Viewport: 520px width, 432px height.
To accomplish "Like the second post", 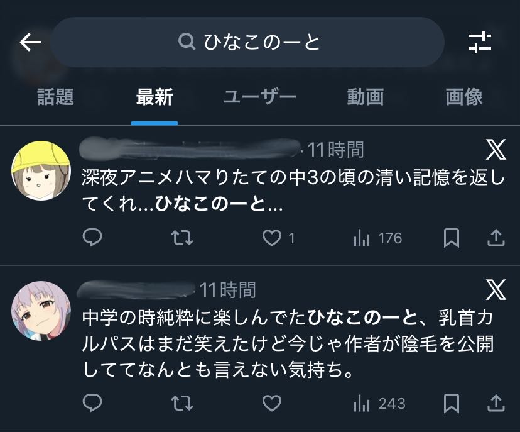I will (x=271, y=403).
